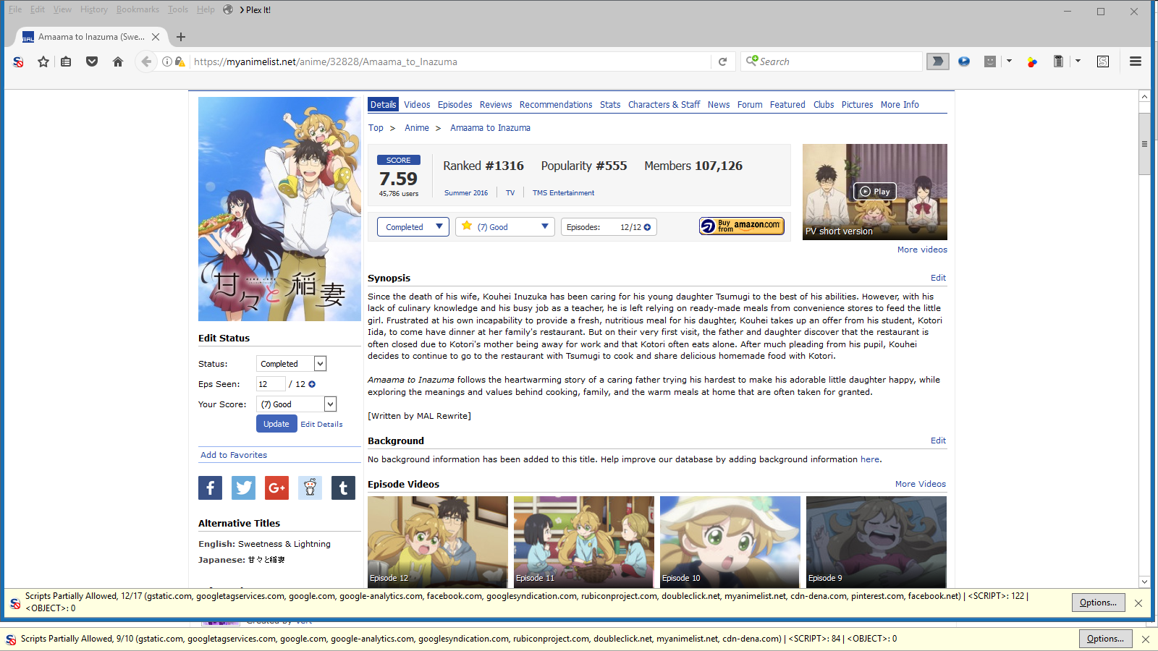Open the Bookmarks menu
Image resolution: width=1158 pixels, height=651 pixels.
138,9
